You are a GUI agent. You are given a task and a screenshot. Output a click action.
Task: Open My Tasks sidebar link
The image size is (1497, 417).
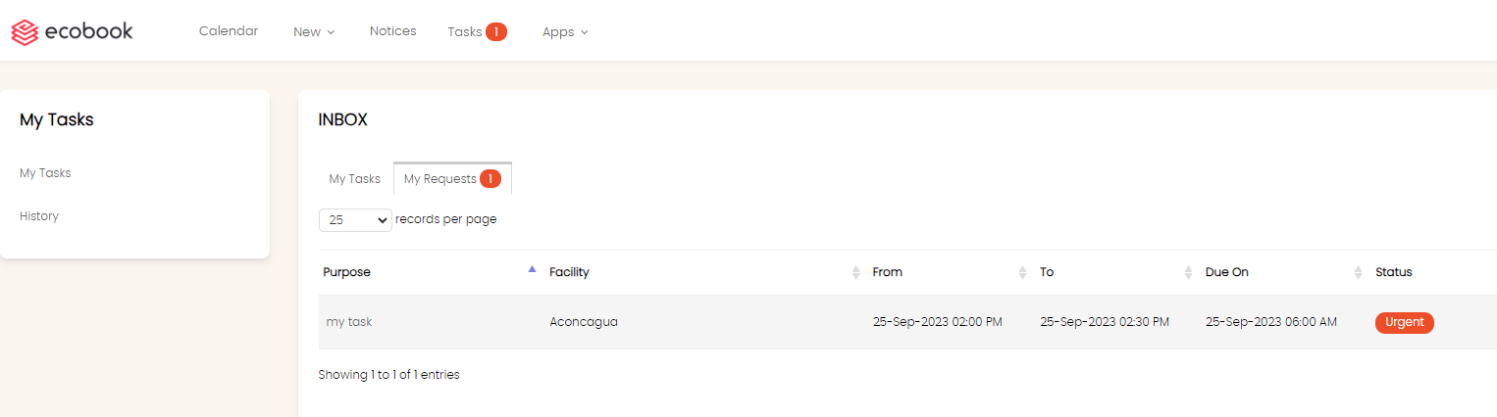pyautogui.click(x=45, y=173)
